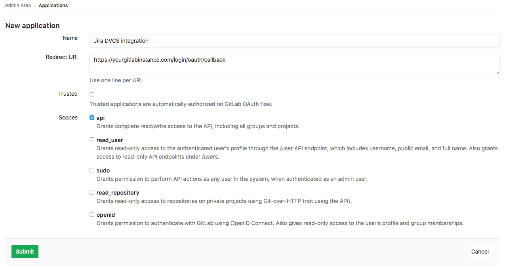
Task: Enable the read_repository scope
Action: [92, 192]
